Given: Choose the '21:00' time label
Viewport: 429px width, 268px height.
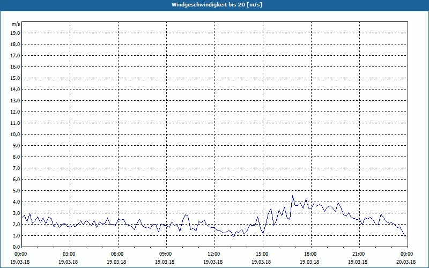Looking at the screenshot, I should (358, 254).
